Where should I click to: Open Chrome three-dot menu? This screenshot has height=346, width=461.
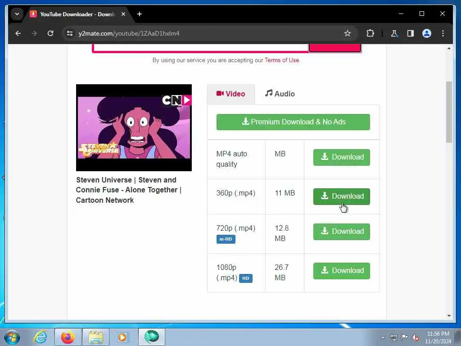(443, 33)
